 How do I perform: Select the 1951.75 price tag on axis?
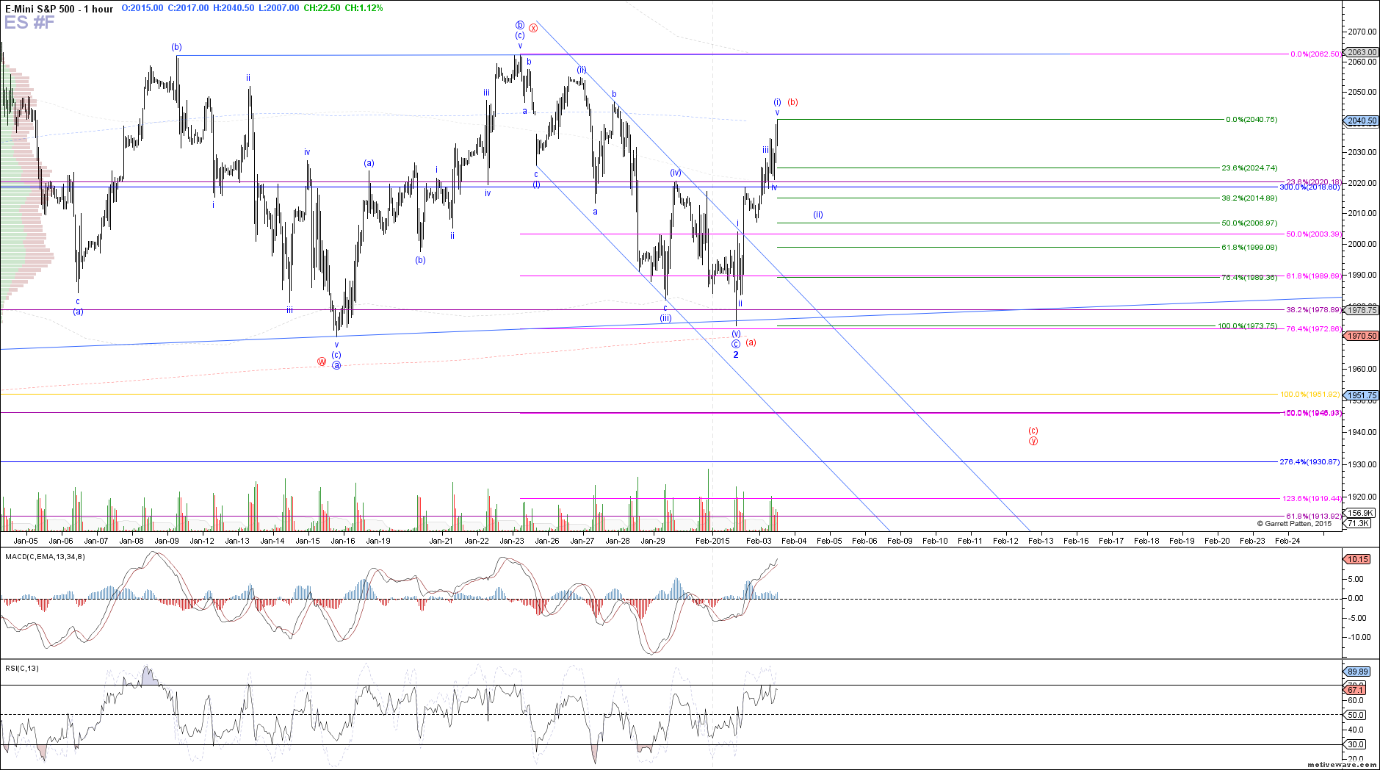(x=1361, y=395)
